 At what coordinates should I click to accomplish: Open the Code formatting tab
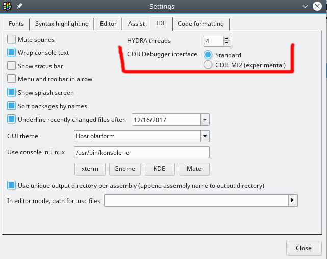(200, 24)
